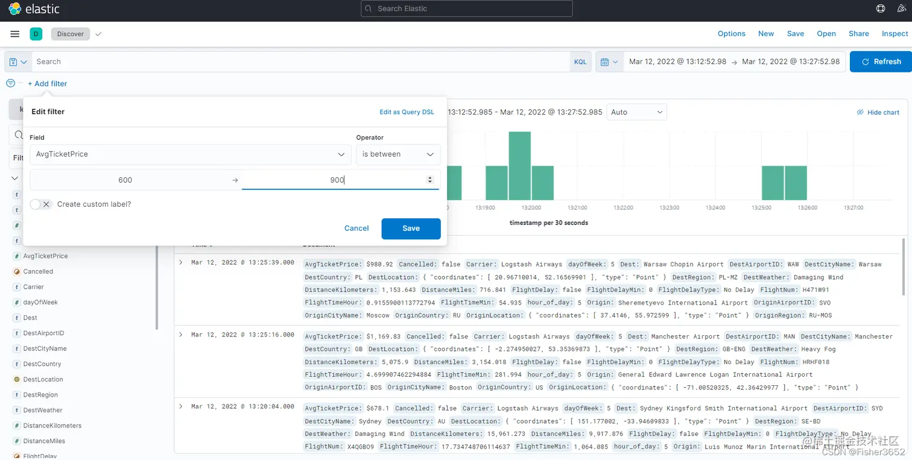Open the Field combo box showing AvgTicketPrice
This screenshot has height=460, width=912.
tap(191, 154)
